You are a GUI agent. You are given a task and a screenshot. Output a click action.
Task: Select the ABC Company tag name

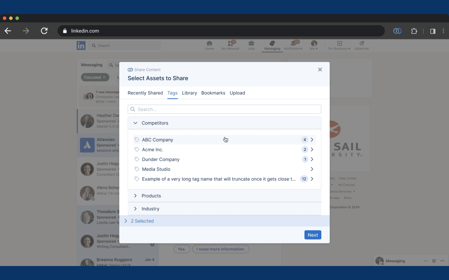pyautogui.click(x=158, y=140)
